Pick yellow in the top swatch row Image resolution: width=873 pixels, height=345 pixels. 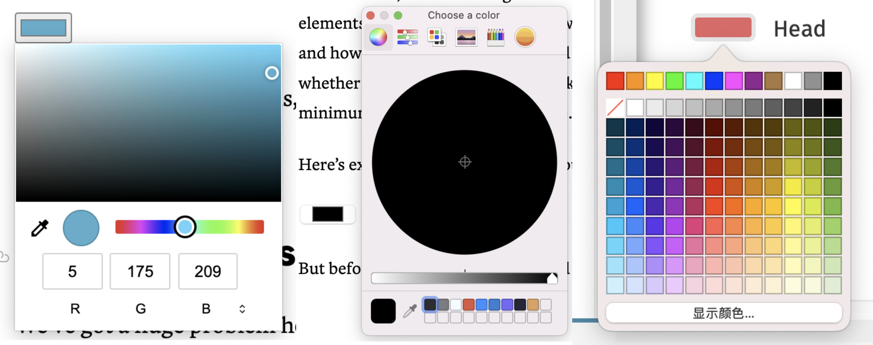coord(655,81)
